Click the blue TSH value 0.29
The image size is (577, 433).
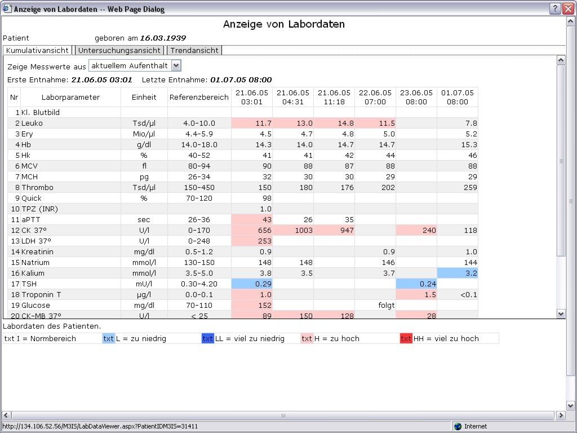[252, 284]
